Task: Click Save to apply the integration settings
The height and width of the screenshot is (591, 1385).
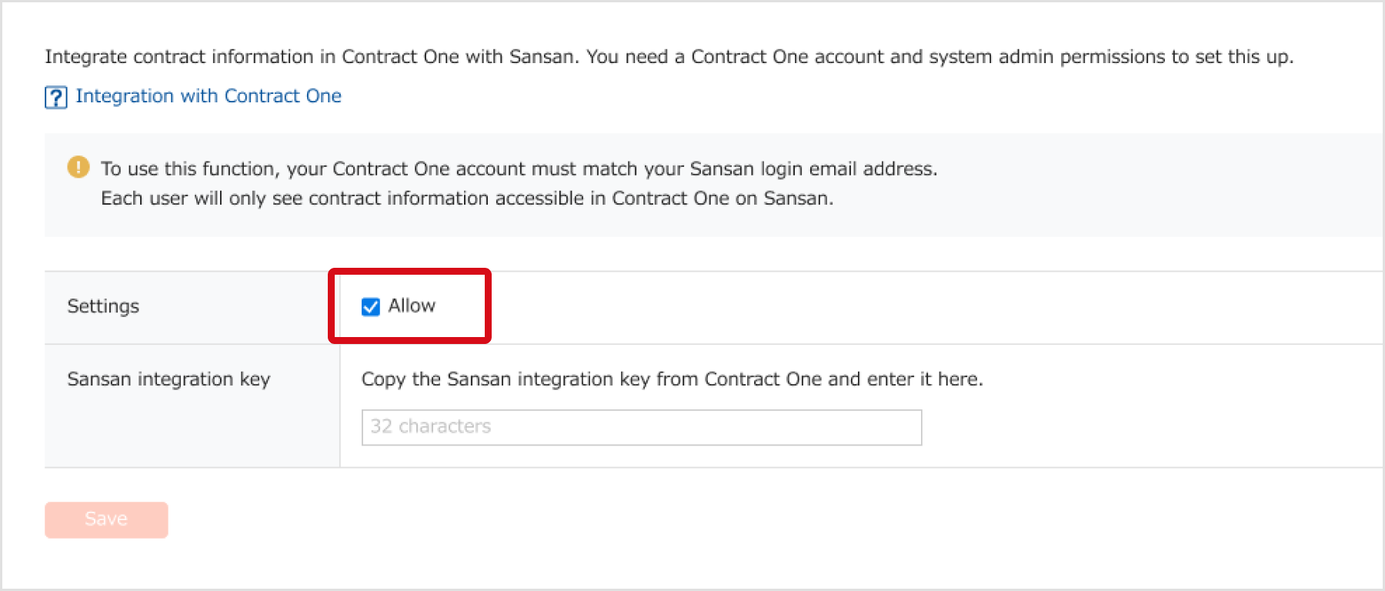Action: point(105,519)
